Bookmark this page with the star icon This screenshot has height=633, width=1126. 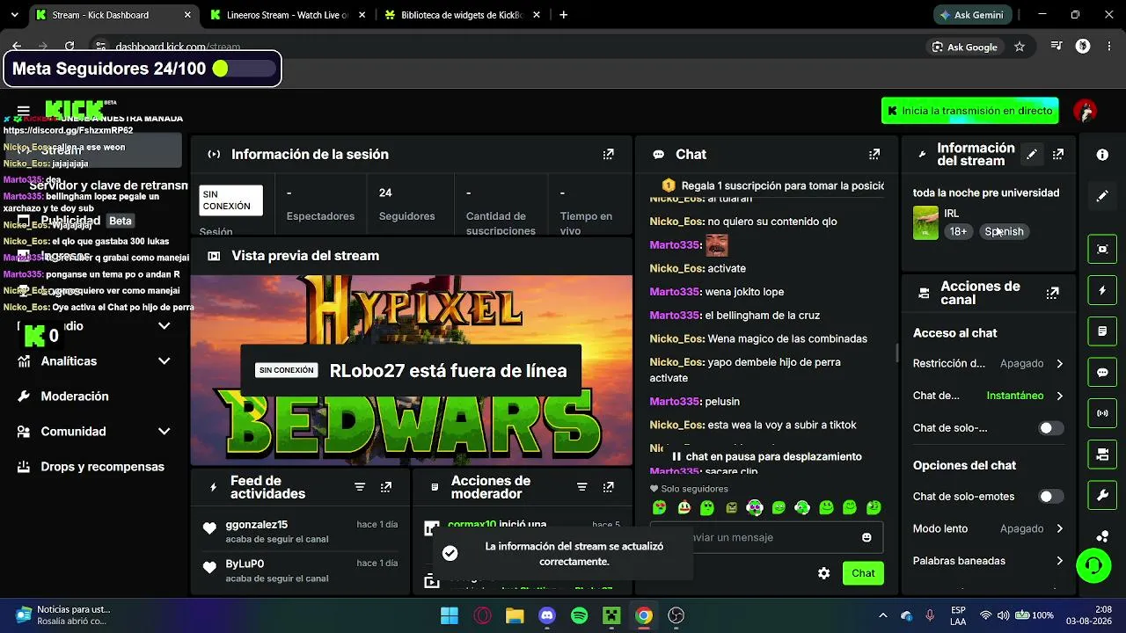click(1020, 47)
